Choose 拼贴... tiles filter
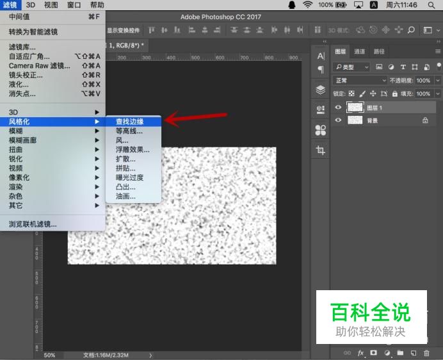This screenshot has height=360, width=443. coord(133,168)
